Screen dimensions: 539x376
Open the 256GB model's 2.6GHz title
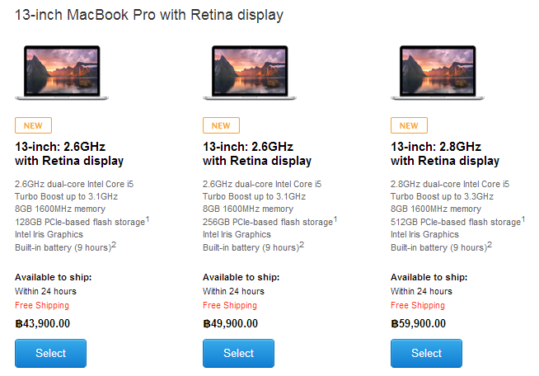[257, 153]
